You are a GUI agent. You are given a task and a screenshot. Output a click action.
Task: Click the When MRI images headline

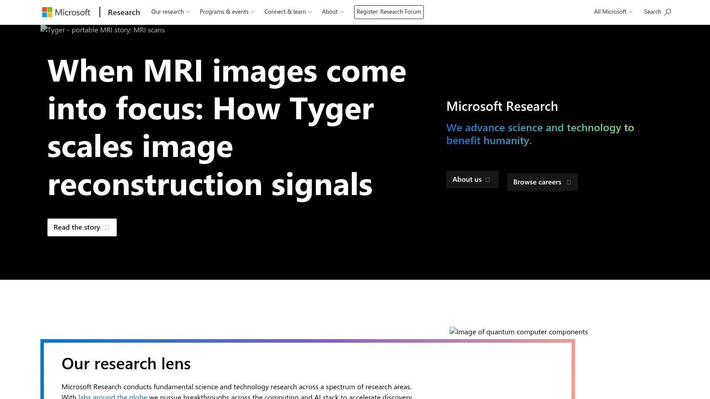(227, 127)
